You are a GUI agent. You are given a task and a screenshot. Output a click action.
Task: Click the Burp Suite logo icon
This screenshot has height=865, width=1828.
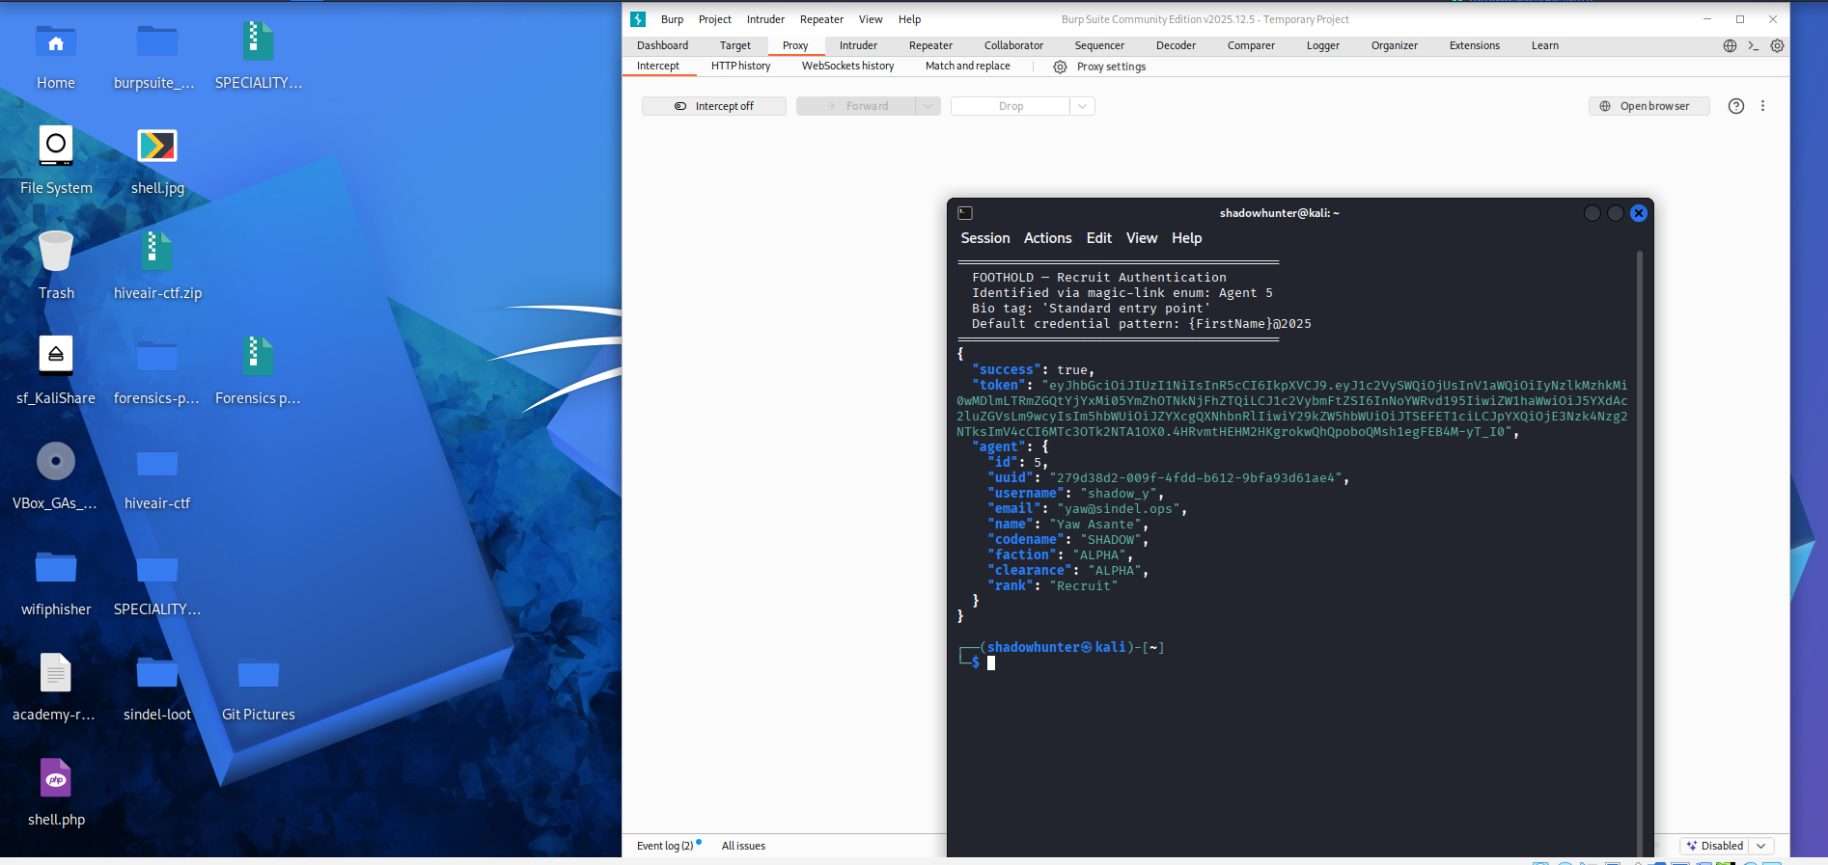tap(638, 19)
